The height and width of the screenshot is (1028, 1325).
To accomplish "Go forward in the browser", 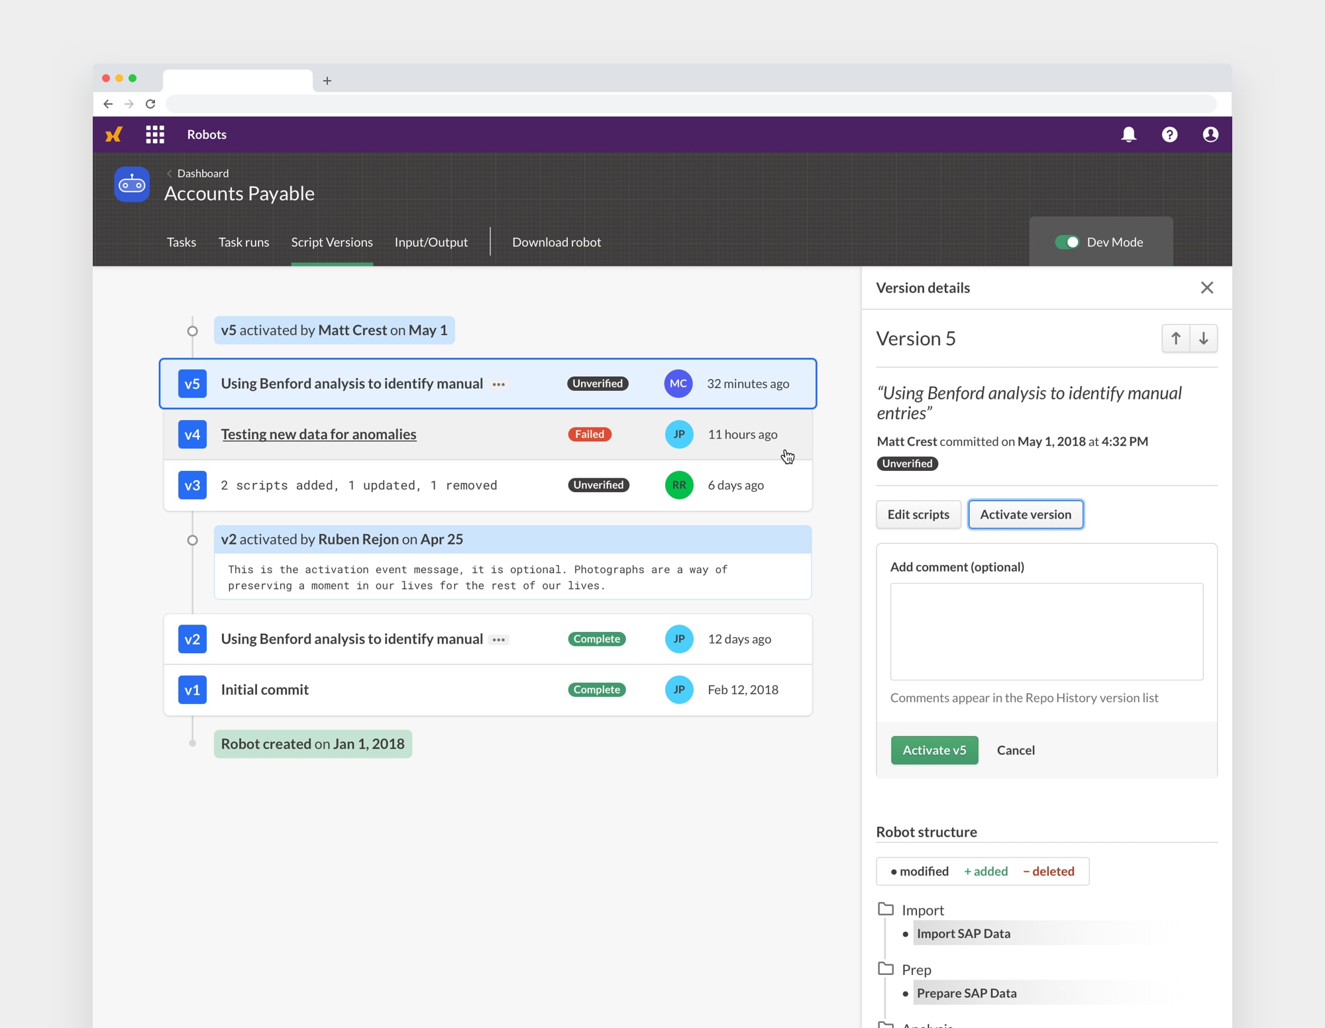I will [x=129, y=104].
